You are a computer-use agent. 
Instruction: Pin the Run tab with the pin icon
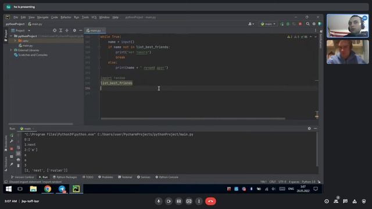[12, 164]
